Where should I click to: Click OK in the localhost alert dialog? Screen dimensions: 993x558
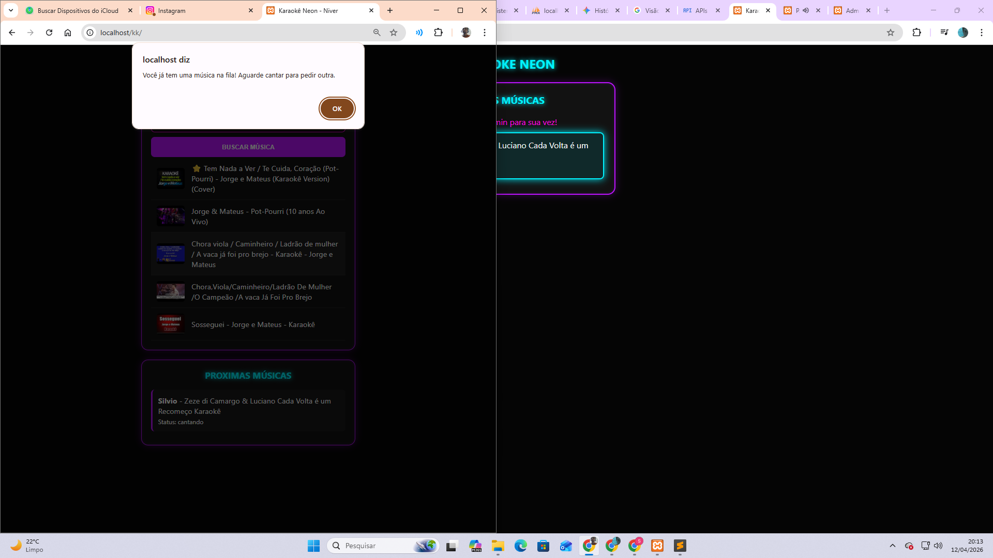pyautogui.click(x=337, y=109)
